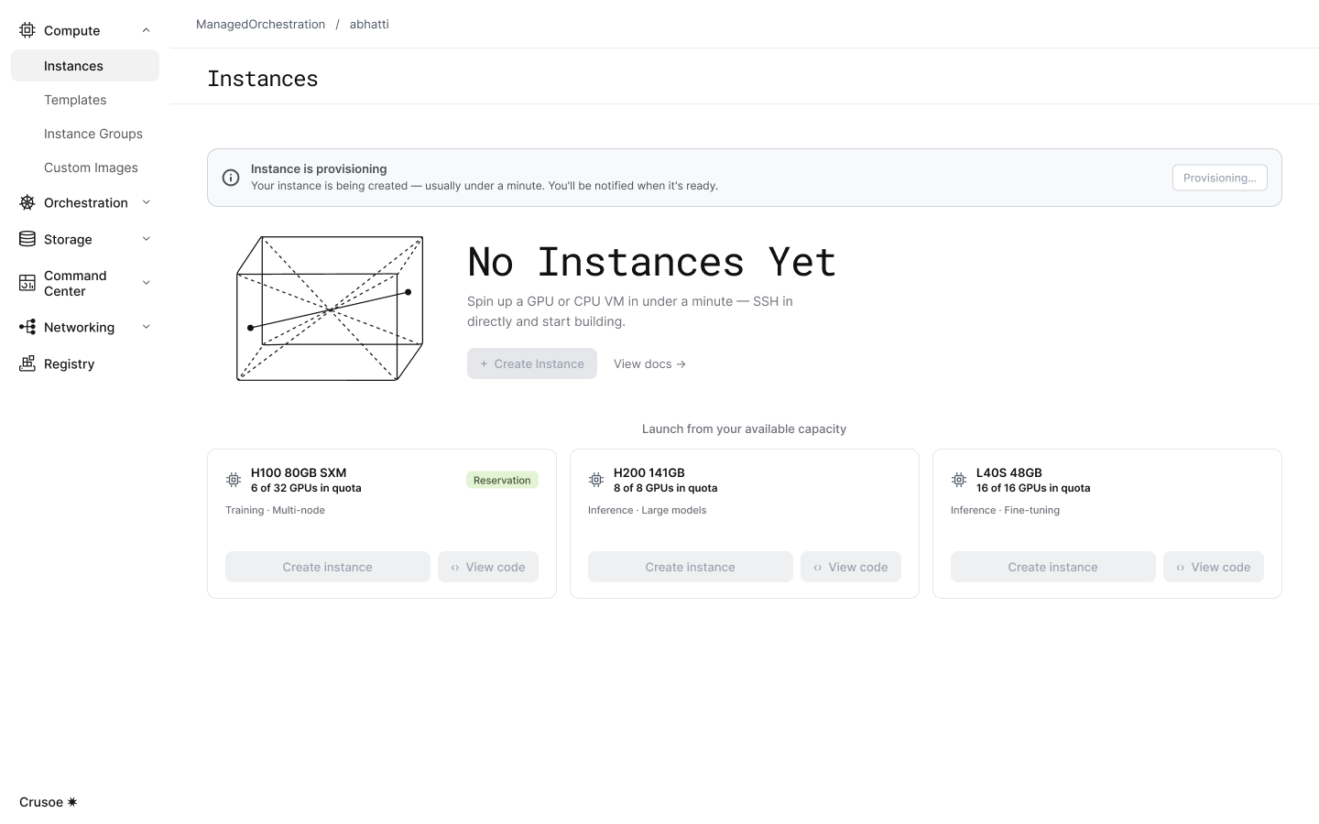Expand the Networking section chevron
Viewport: 1319px width, 824px height.
pyautogui.click(x=146, y=327)
